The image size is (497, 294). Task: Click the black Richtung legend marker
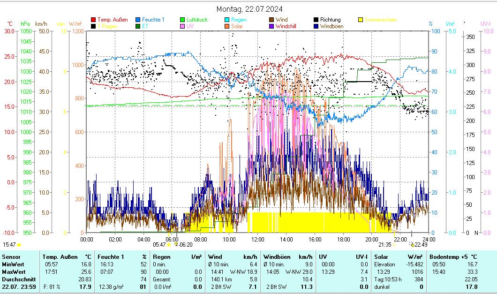point(316,20)
